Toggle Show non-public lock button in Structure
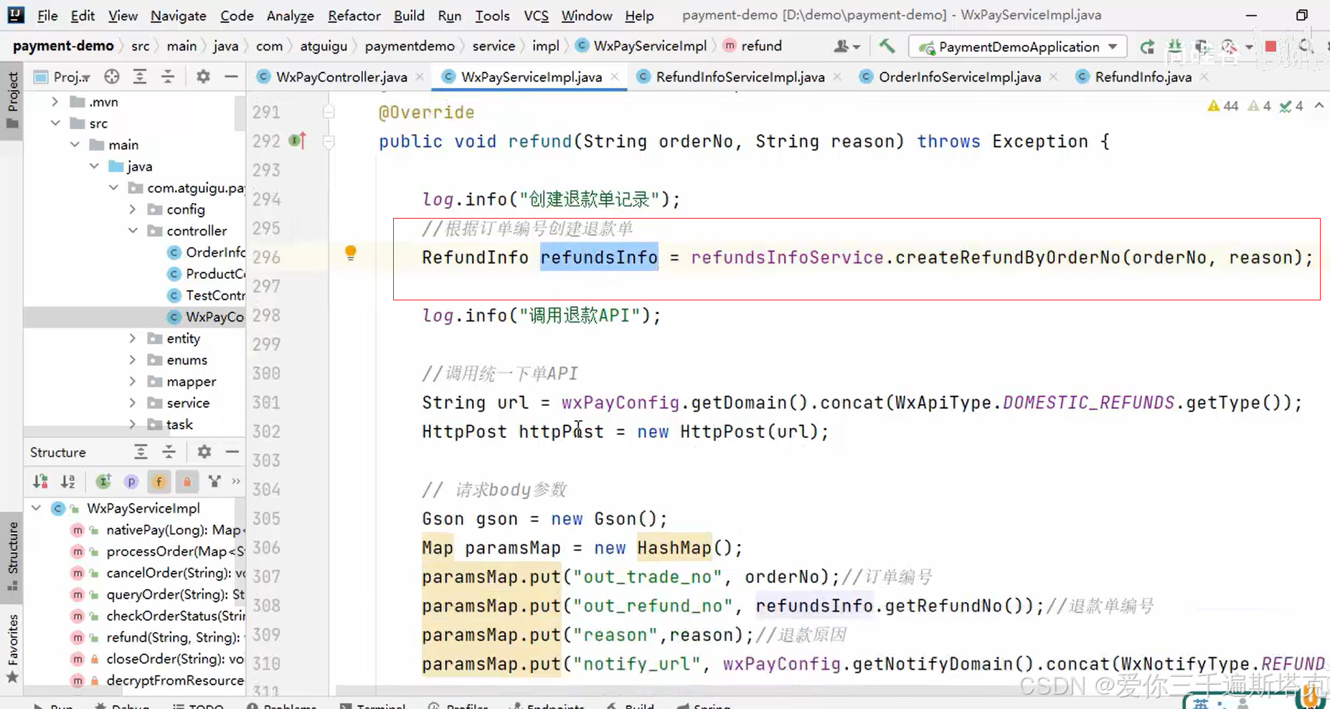This screenshot has width=1330, height=709. click(x=187, y=481)
